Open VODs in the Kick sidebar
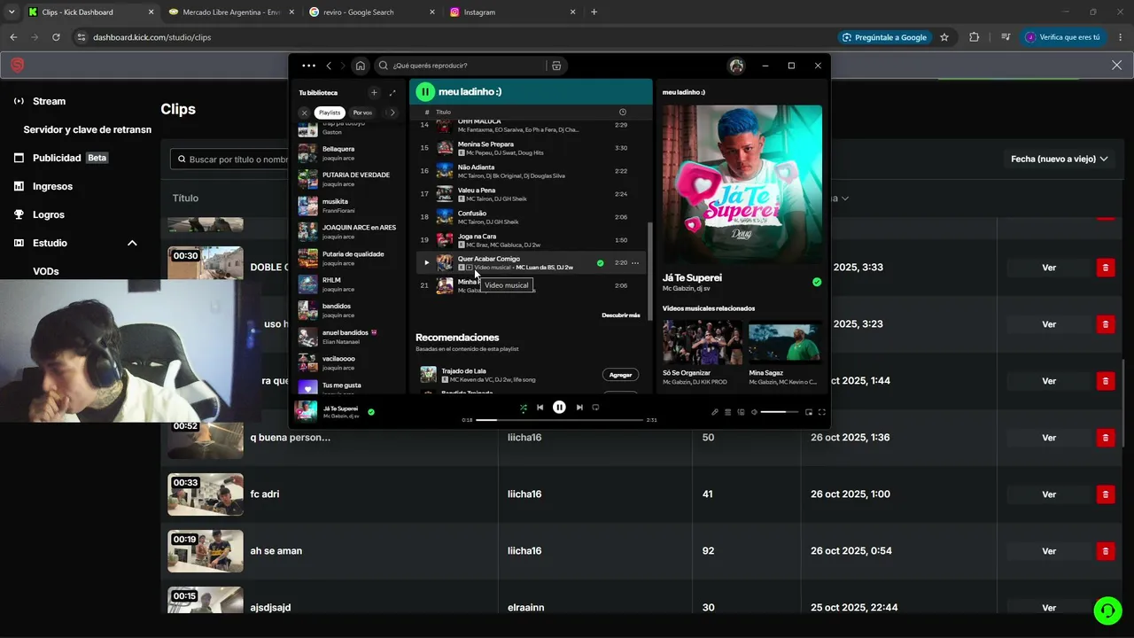This screenshot has height=638, width=1134. (x=46, y=271)
